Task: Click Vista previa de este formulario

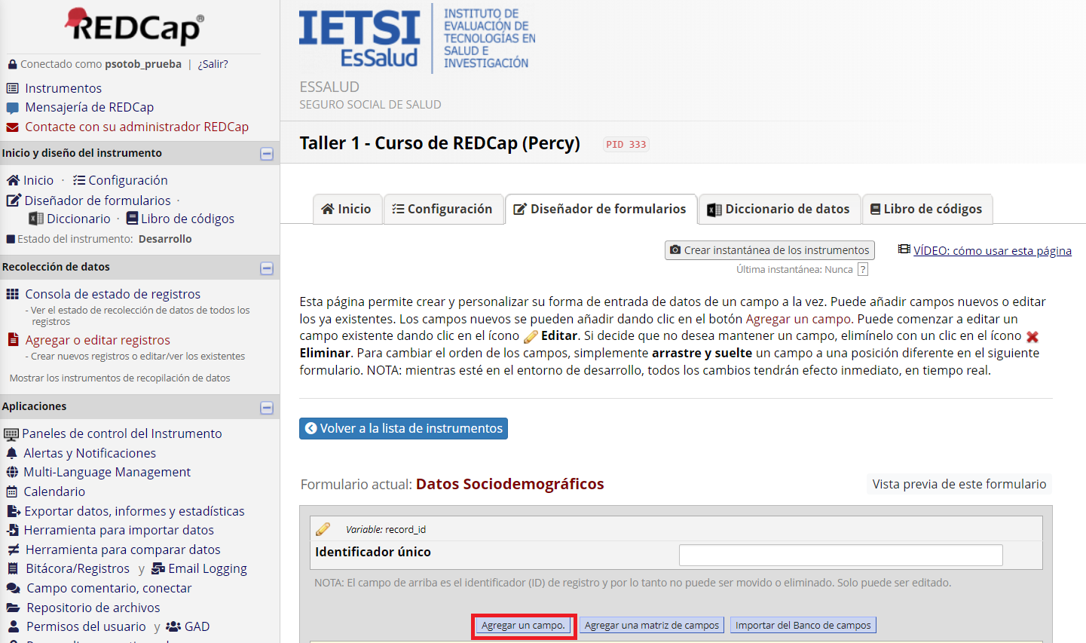Action: point(959,484)
